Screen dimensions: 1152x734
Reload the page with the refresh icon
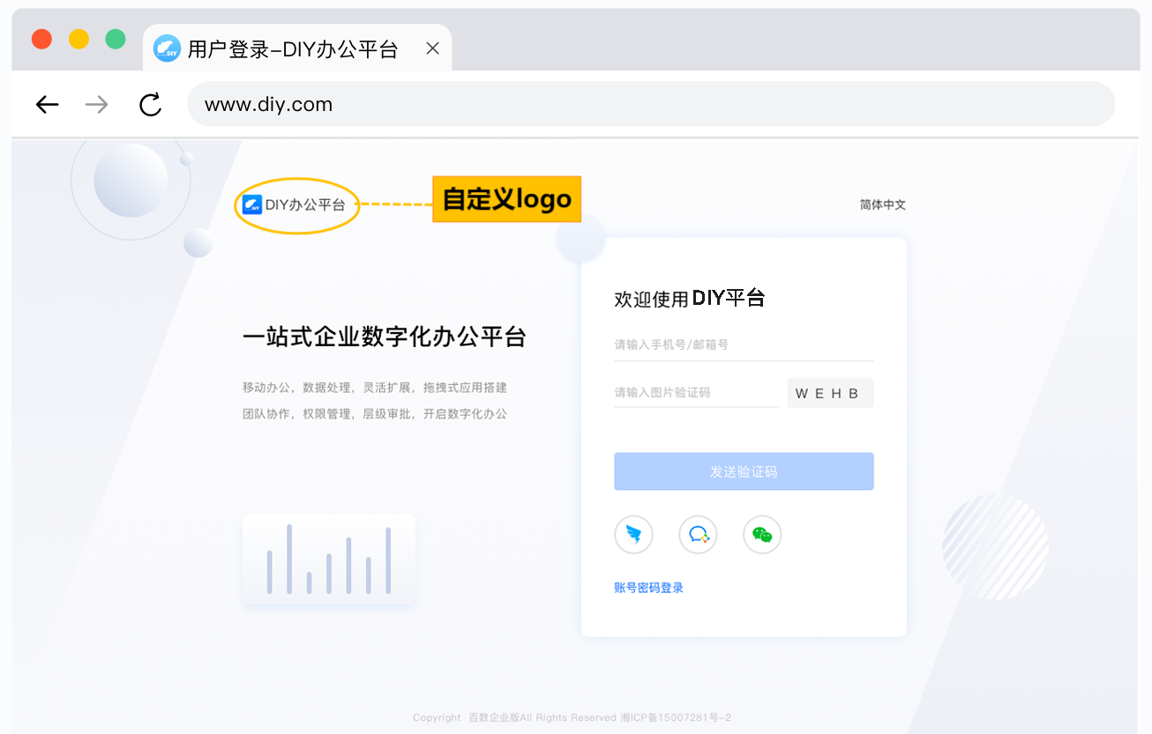(151, 105)
